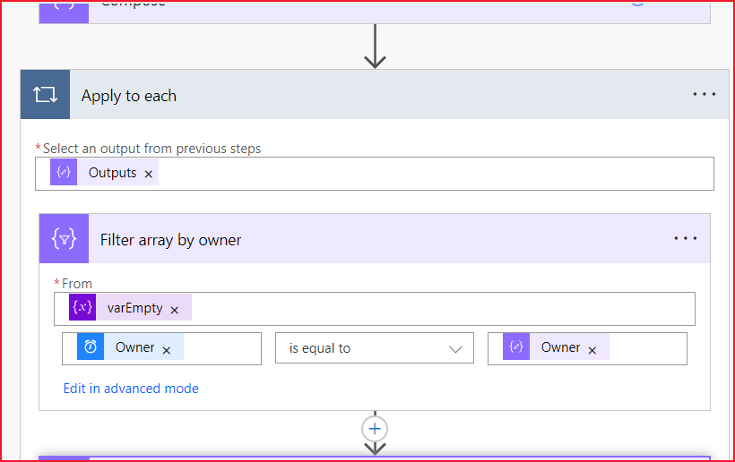
Task: Click the left condition value field
Action: pos(161,348)
